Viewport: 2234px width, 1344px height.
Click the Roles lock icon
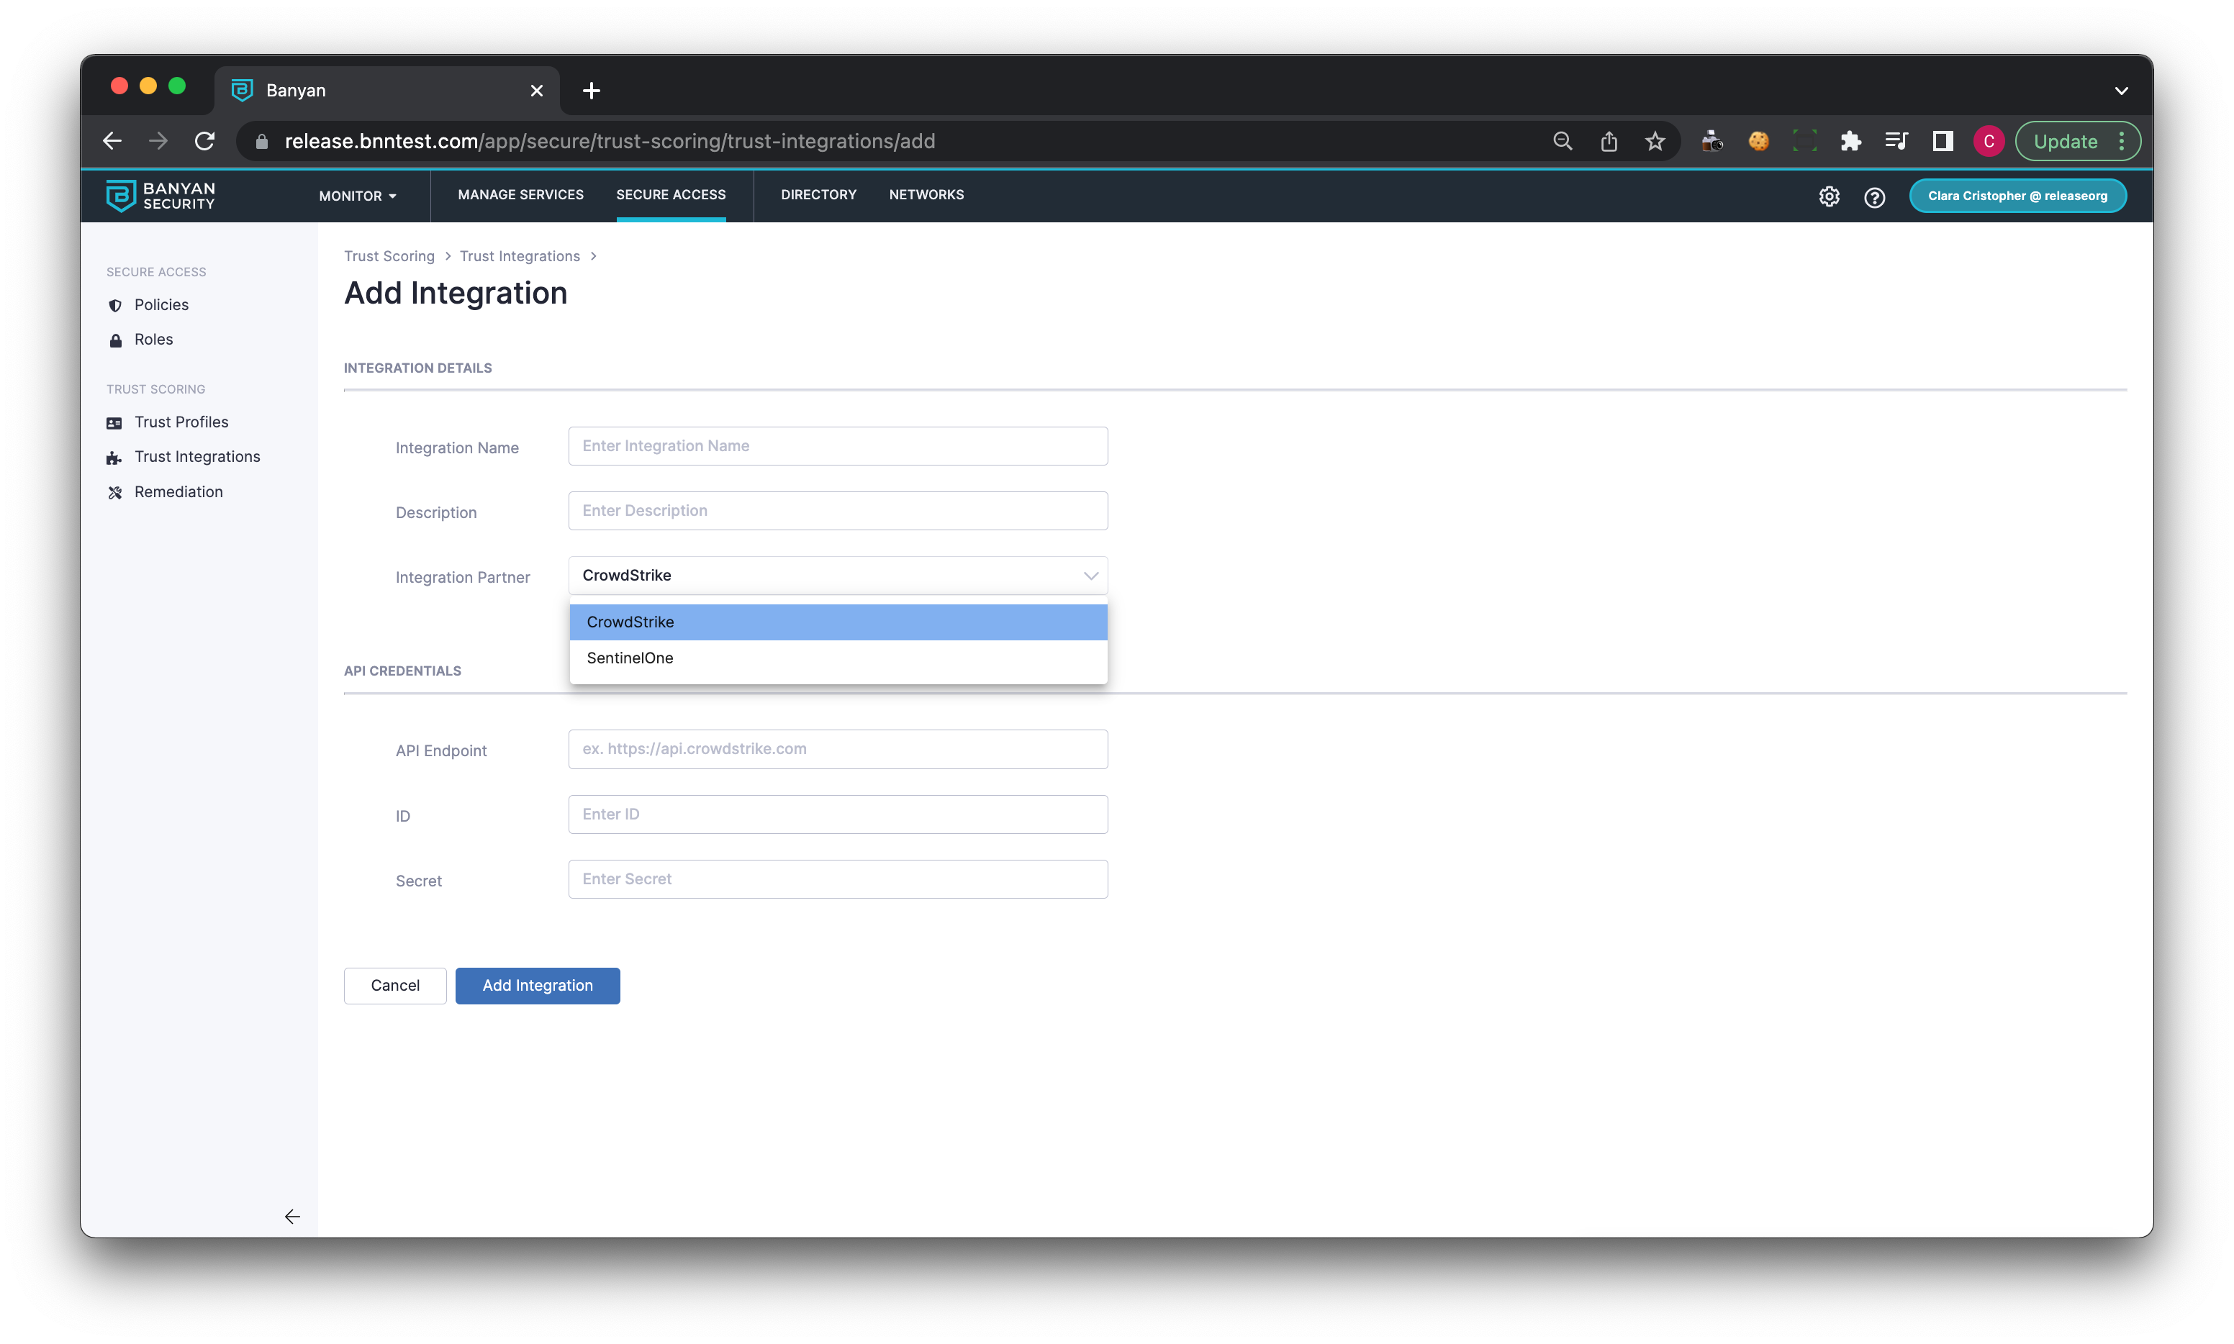[x=115, y=340]
